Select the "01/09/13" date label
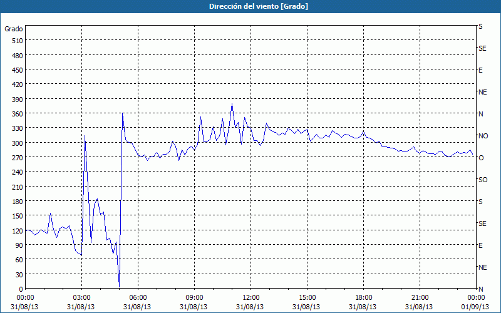501x313 pixels. [x=475, y=307]
